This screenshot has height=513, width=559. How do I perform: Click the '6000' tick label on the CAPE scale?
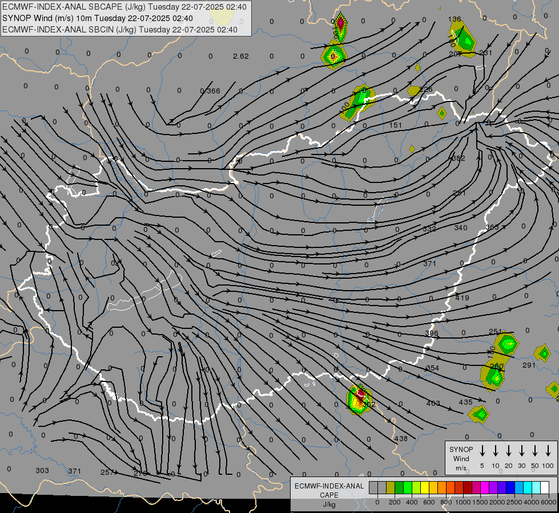[x=548, y=502]
